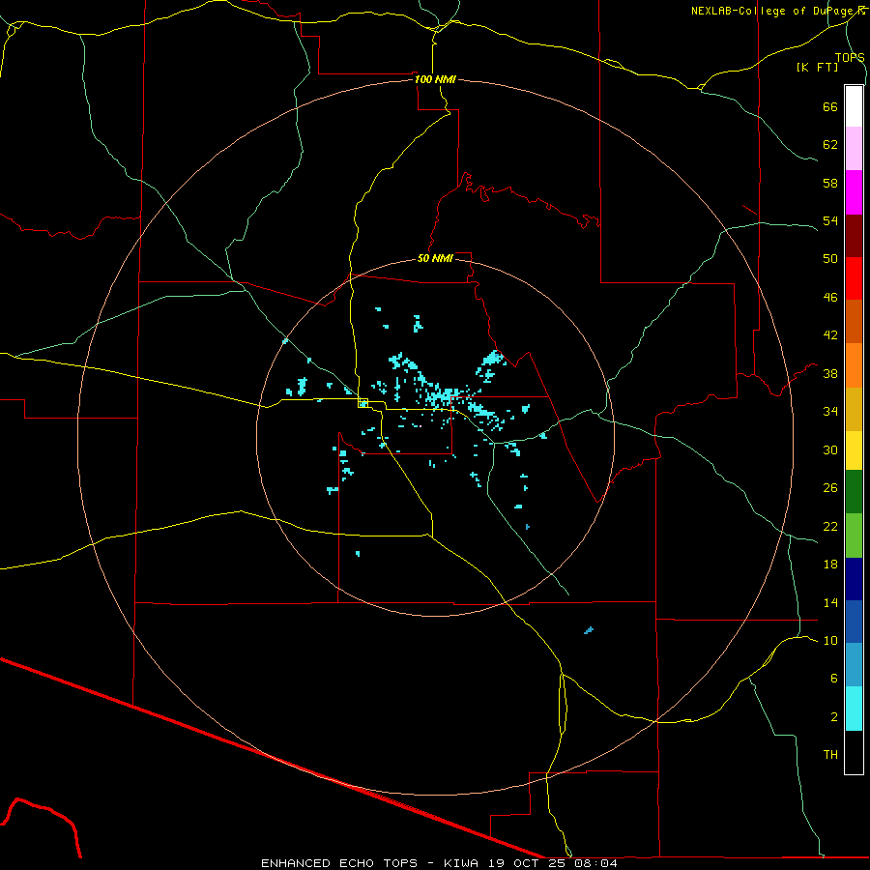The height and width of the screenshot is (870, 870).
Task: Click the 08:04 timestamp
Action: [x=596, y=863]
